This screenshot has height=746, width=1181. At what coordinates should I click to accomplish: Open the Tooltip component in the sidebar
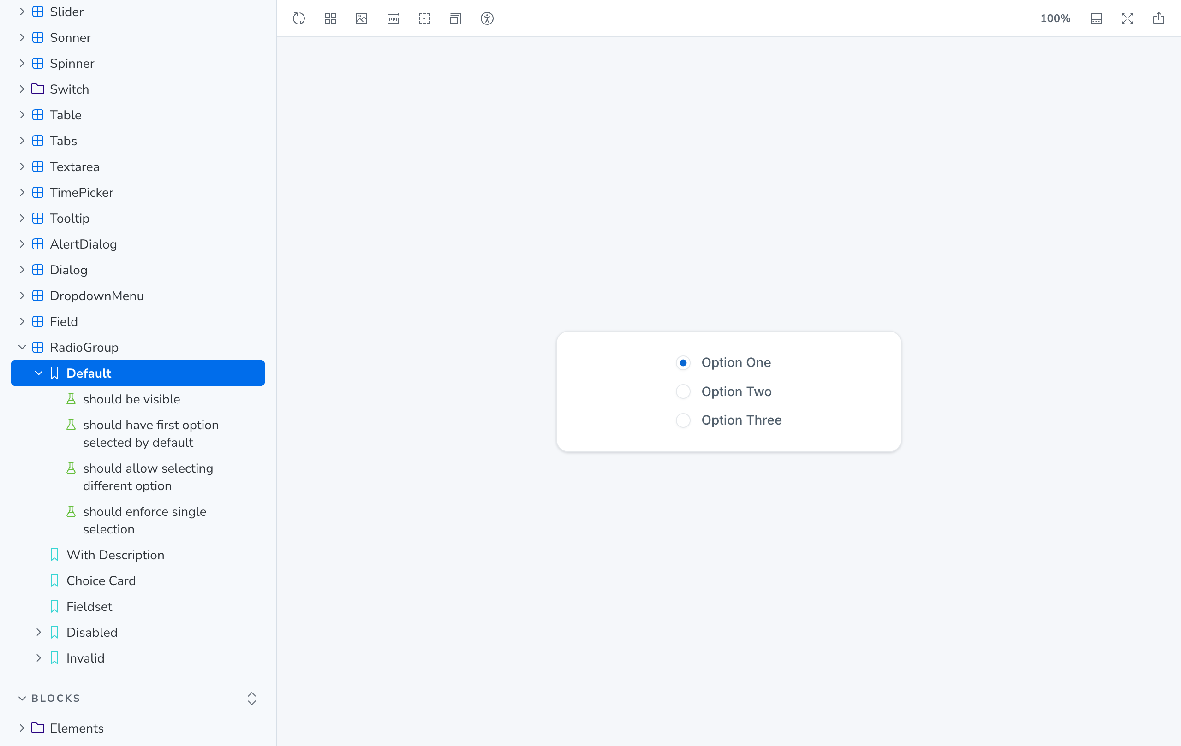70,218
